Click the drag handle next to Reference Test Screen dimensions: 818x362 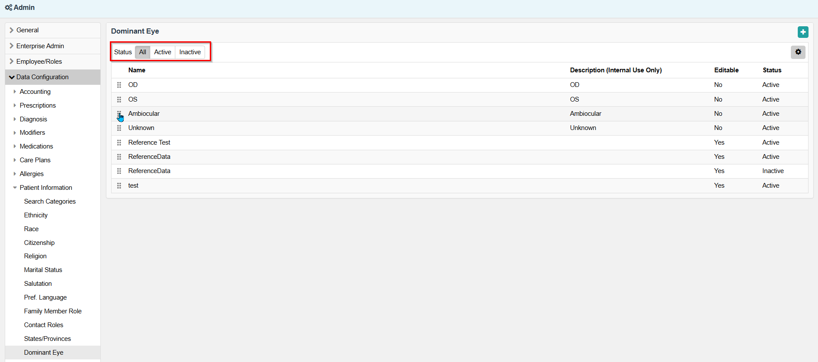(119, 142)
